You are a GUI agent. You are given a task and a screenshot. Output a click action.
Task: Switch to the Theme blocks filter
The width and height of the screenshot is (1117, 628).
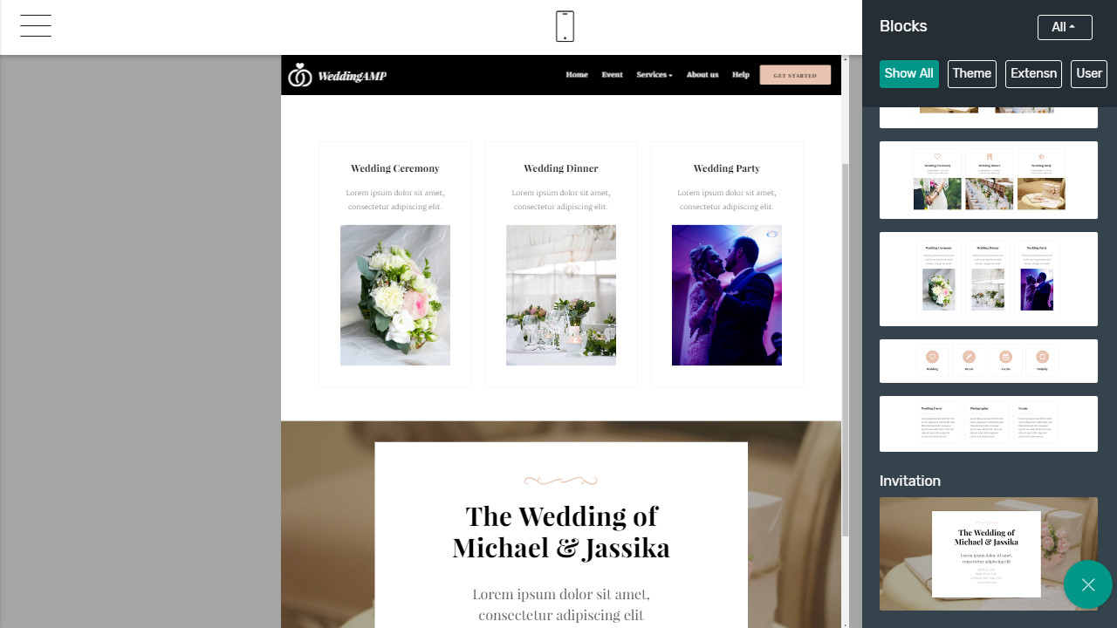pyautogui.click(x=971, y=74)
